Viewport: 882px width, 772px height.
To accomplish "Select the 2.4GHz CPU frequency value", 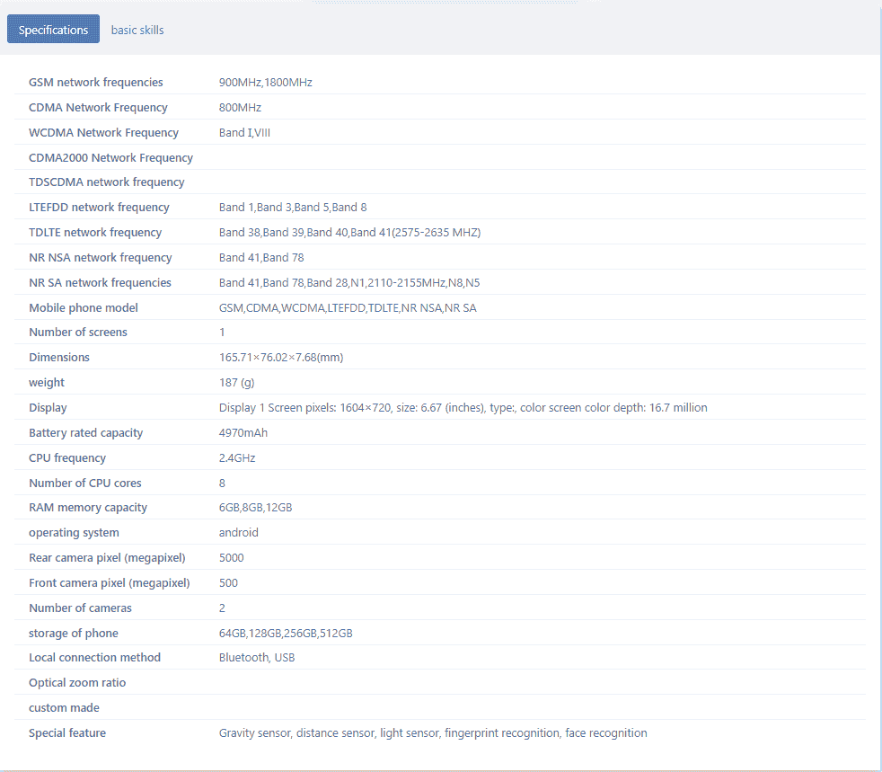I will [237, 457].
